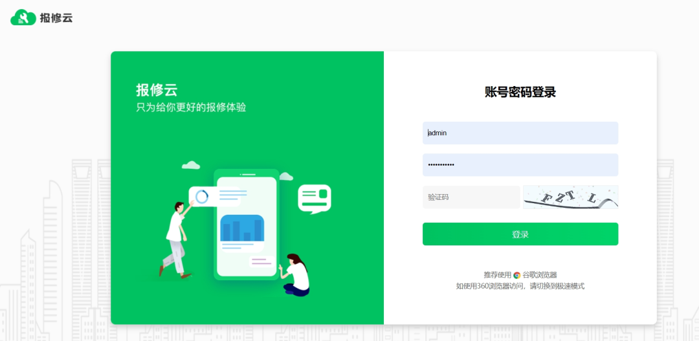Focus the admin username input field
Image resolution: width=699 pixels, height=341 pixels.
[x=520, y=133]
